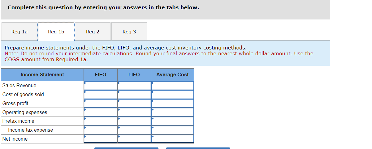Go to the Req 3 tab
The width and height of the screenshot is (372, 149).
coord(129,32)
